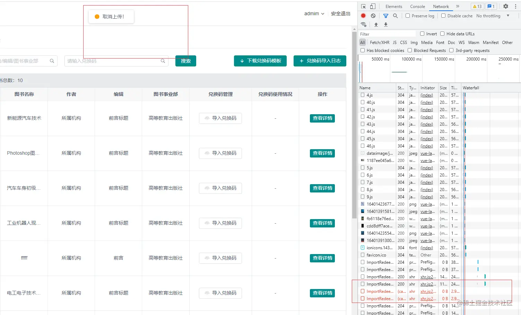Toggle the network filter funnel icon
The width and height of the screenshot is (521, 315).
(386, 16)
